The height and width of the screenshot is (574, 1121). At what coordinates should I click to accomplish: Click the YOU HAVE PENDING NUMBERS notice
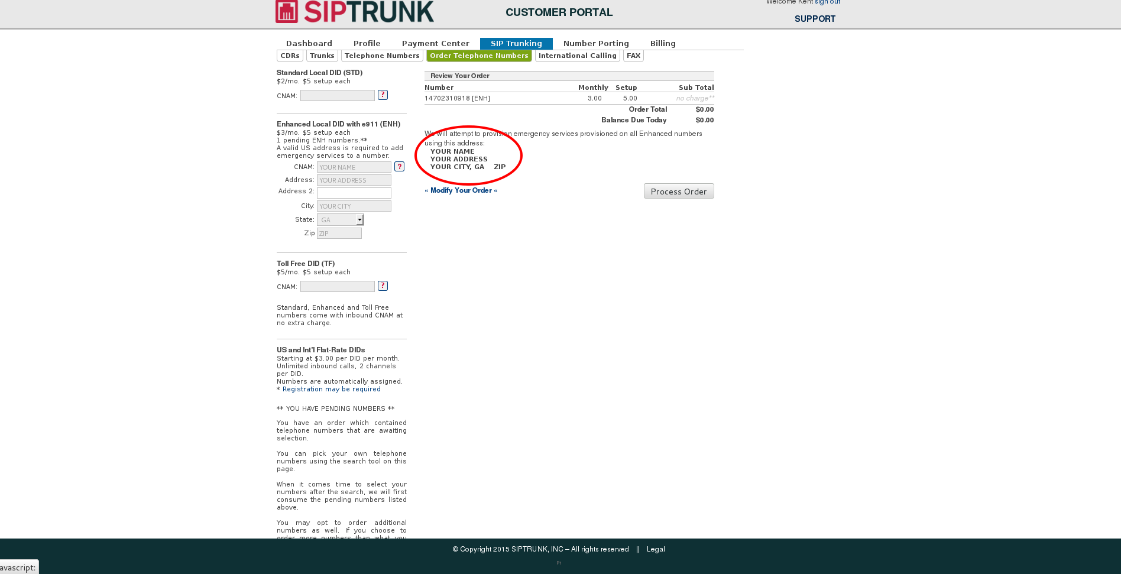pyautogui.click(x=335, y=408)
